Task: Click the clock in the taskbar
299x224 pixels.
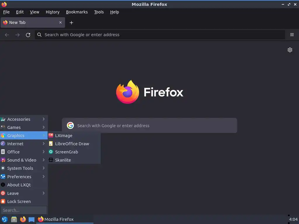Action: [x=293, y=219]
